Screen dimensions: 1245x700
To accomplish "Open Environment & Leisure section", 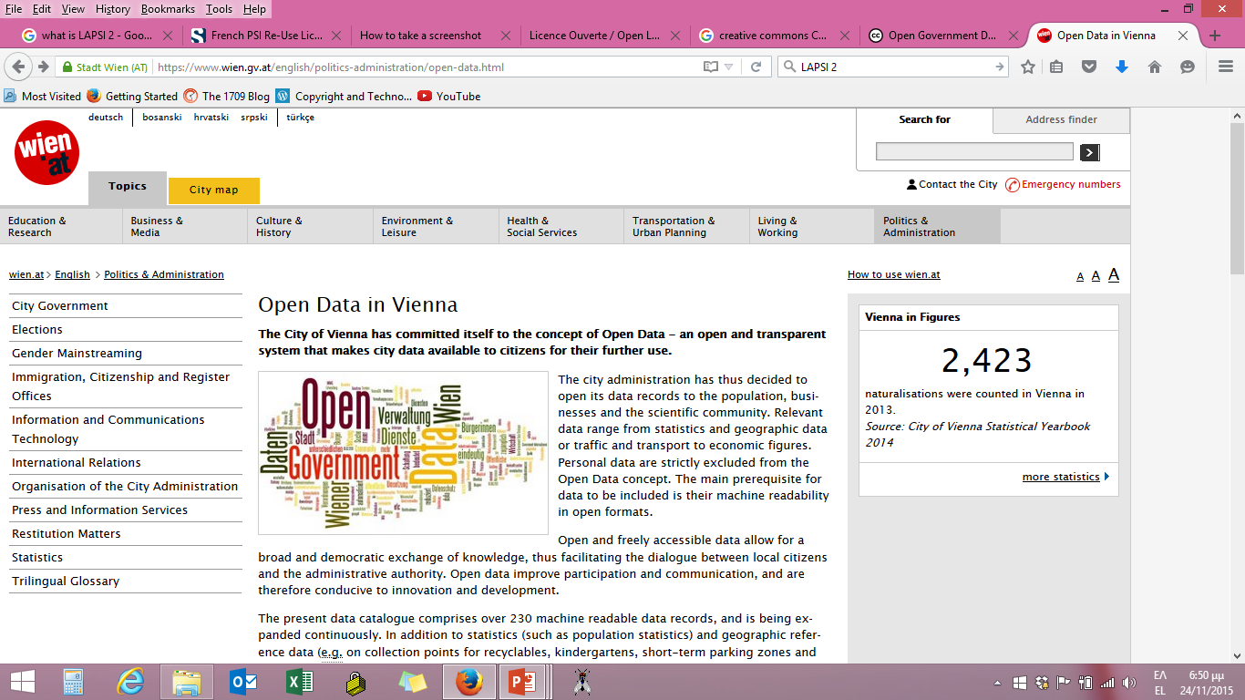I will click(436, 226).
